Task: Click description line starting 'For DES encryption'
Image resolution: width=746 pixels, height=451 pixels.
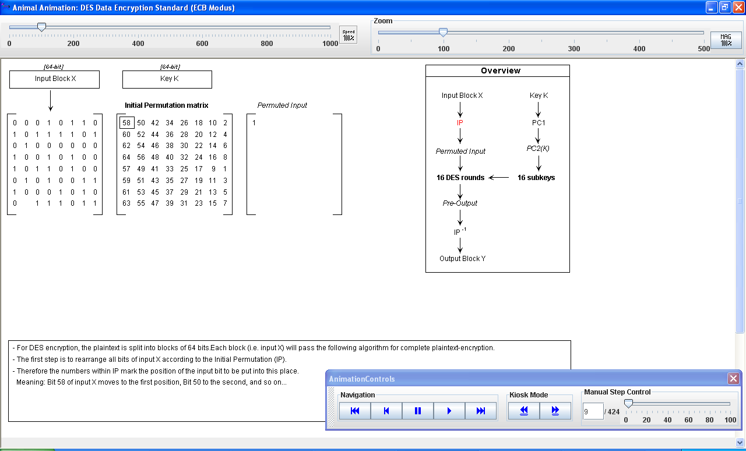Action: [254, 348]
